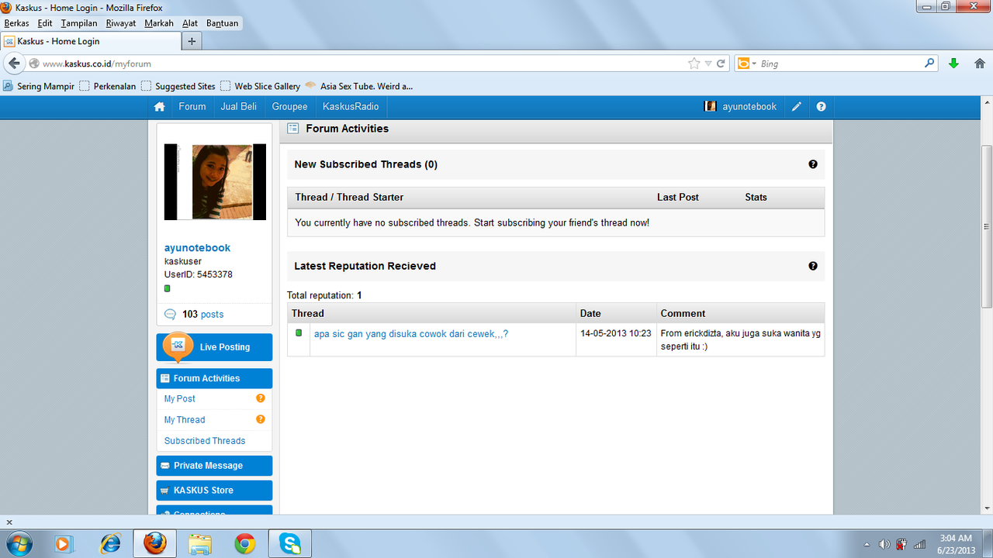This screenshot has height=558, width=993.
Task: Open Alat menu
Action: point(190,23)
